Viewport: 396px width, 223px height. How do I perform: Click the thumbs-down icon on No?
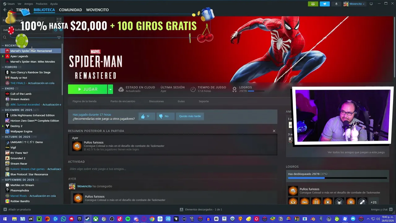(161, 116)
